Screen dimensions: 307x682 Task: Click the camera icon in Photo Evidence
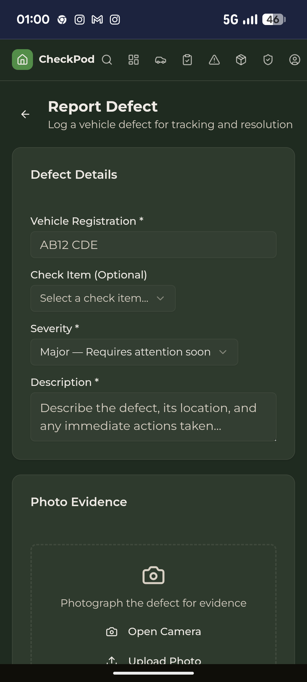(x=153, y=575)
